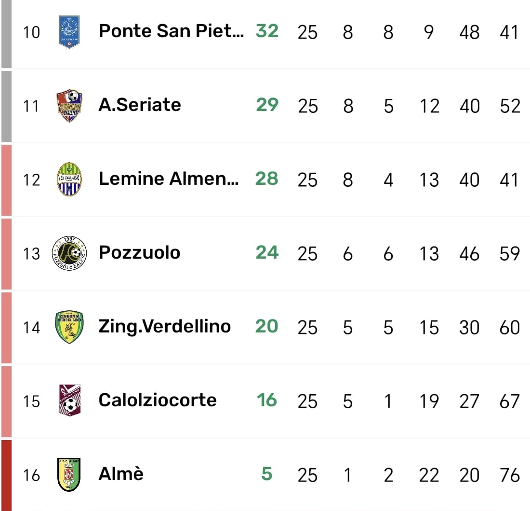Open the Calolziocorte team name link
This screenshot has height=511, width=530.
tap(158, 400)
